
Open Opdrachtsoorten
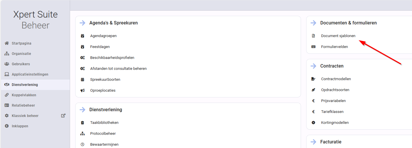(335, 90)
